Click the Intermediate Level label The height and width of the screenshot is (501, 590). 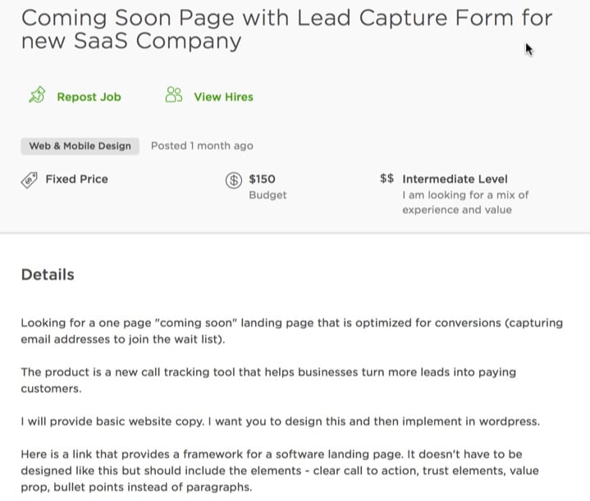tap(455, 179)
